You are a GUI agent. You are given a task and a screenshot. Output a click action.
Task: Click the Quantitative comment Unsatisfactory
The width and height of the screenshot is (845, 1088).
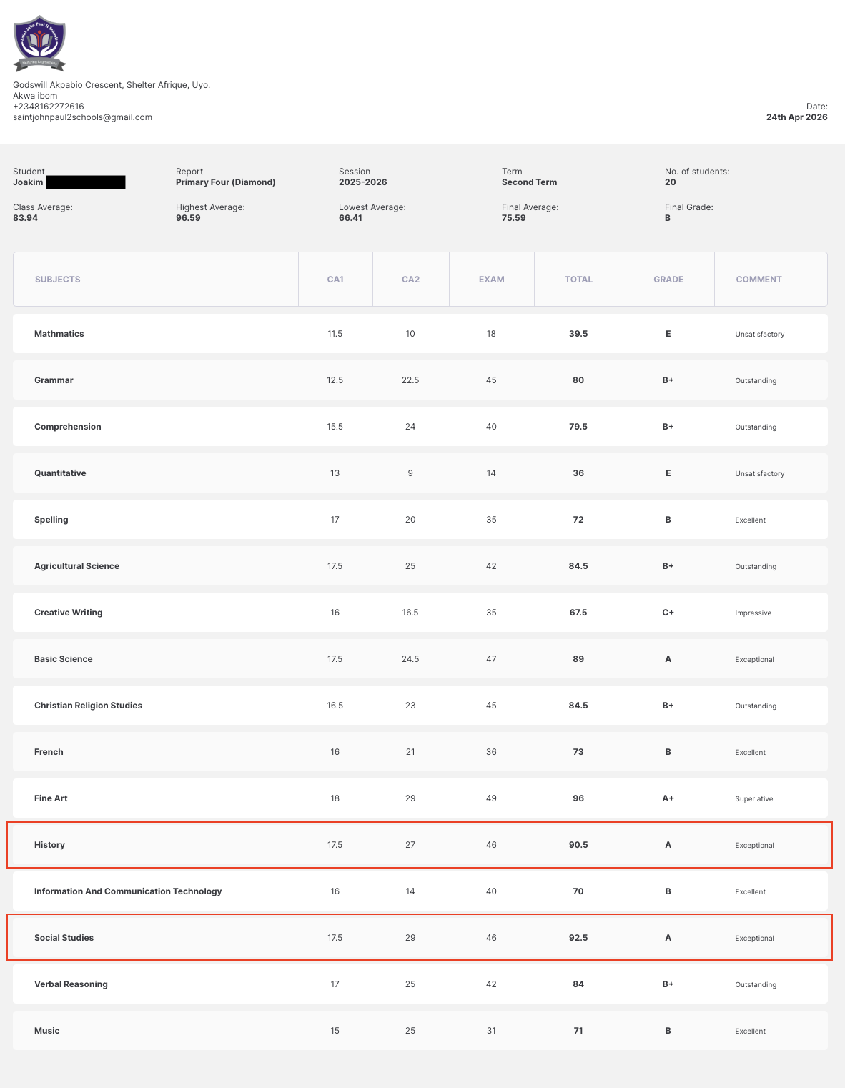pyautogui.click(x=760, y=474)
